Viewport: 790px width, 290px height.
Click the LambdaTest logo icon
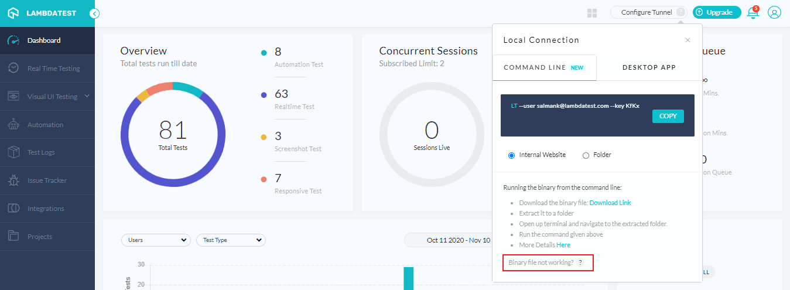[13, 13]
